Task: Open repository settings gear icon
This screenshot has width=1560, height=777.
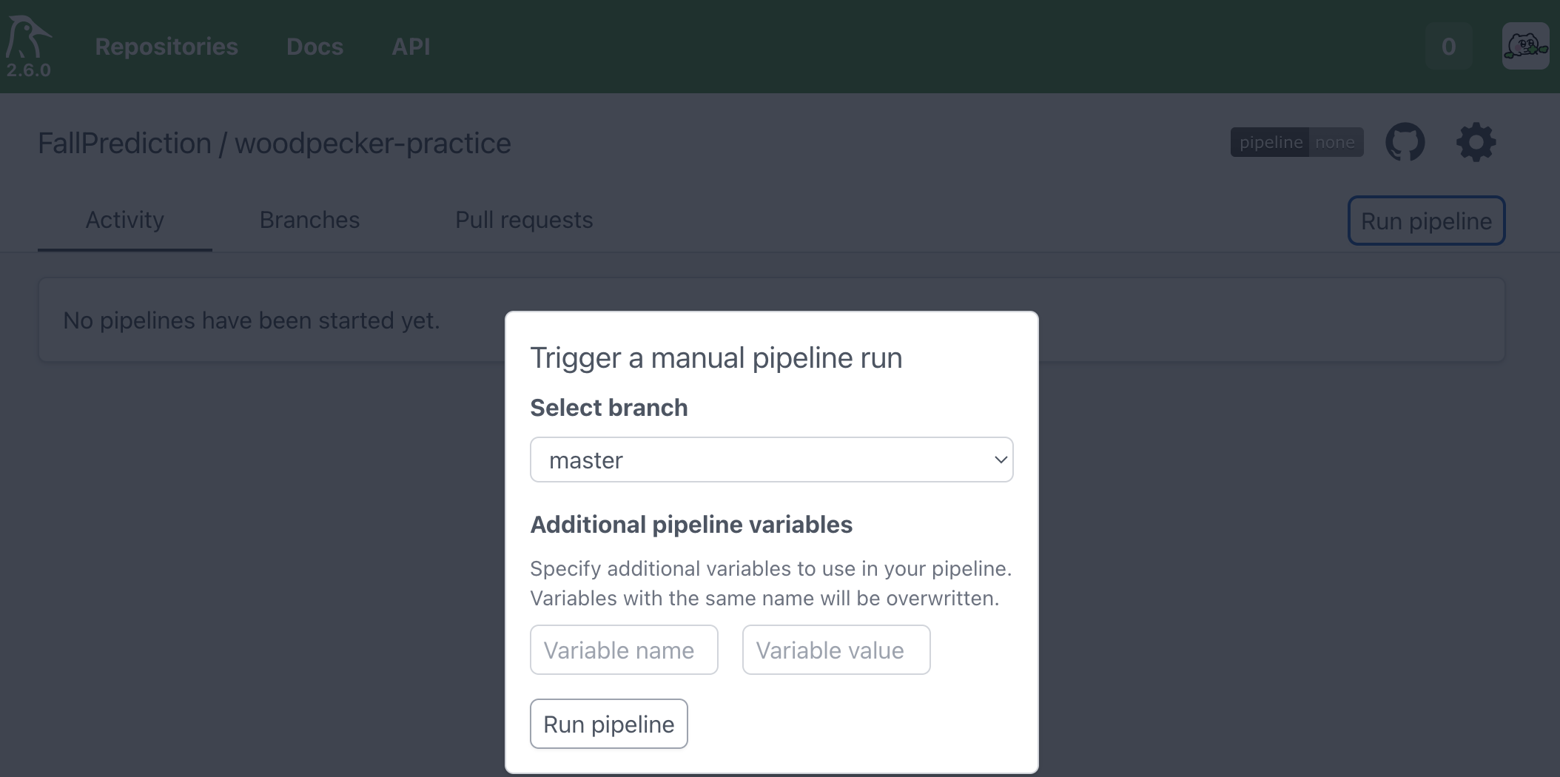Action: 1476,142
